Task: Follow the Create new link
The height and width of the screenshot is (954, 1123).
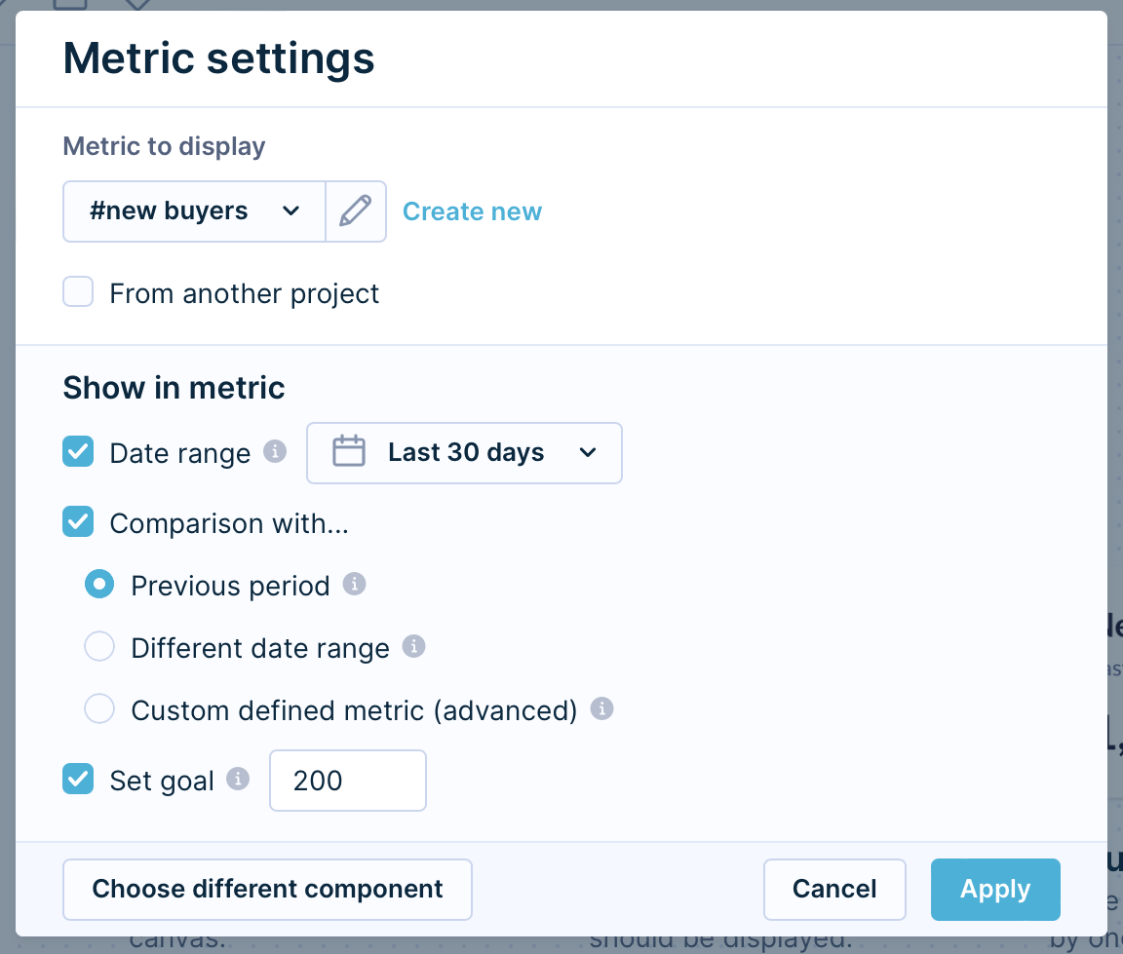Action: [472, 211]
